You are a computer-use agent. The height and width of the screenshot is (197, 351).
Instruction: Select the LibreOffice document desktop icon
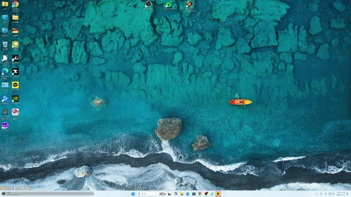coord(5,58)
